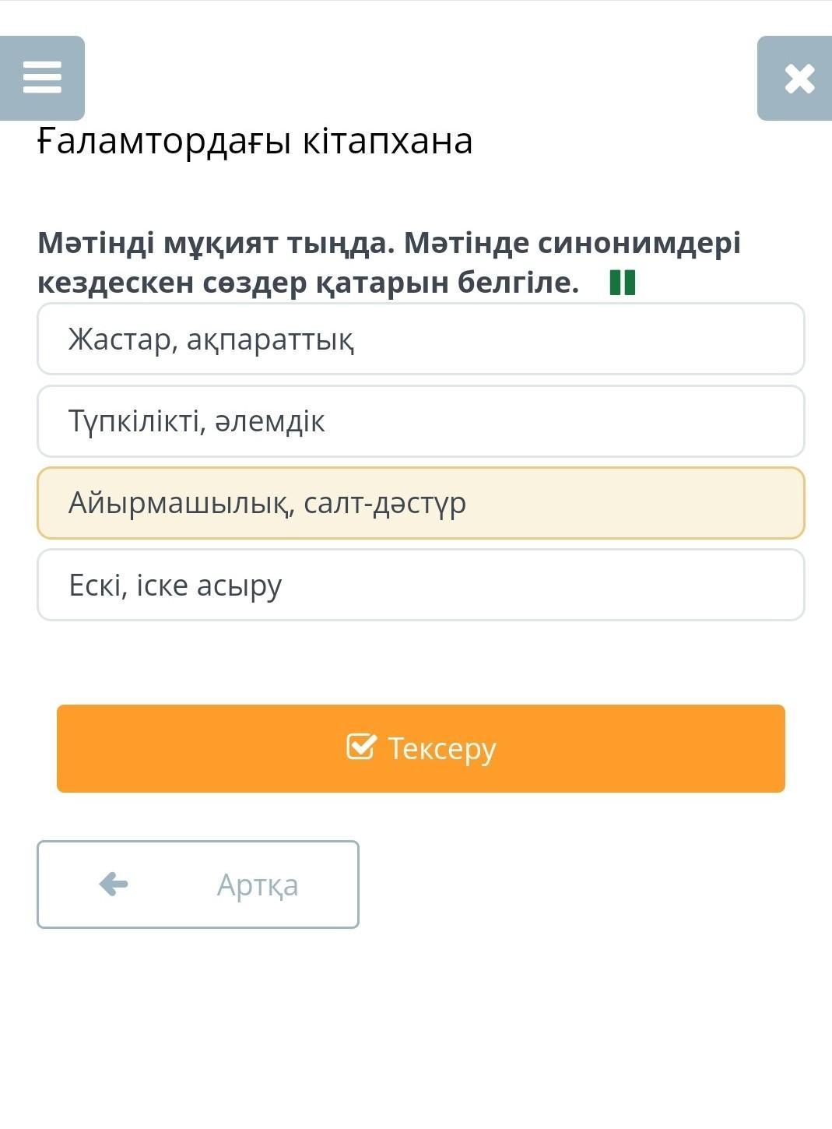Pause the audio playback
Image resolution: width=832 pixels, height=1129 pixels.
coord(623,283)
